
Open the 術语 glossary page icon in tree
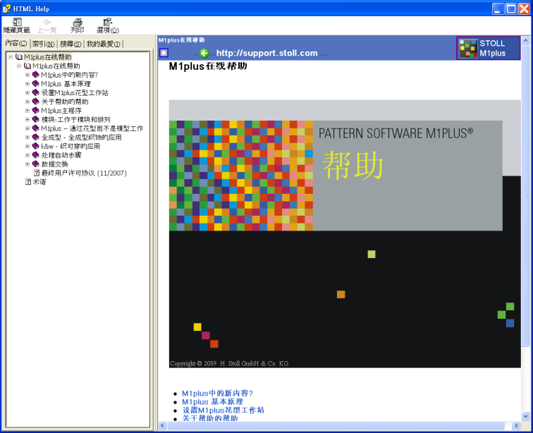coord(28,181)
